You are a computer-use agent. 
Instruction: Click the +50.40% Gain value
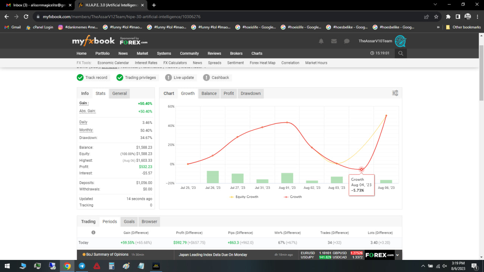145,104
